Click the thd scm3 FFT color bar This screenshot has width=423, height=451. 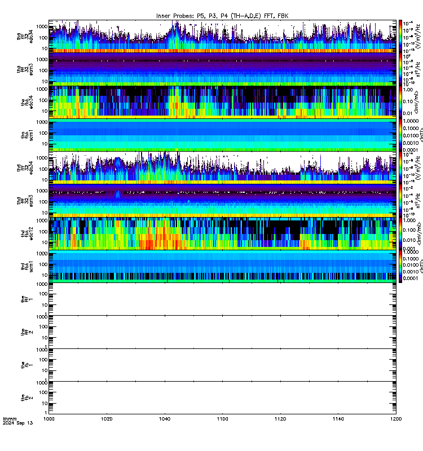tap(400, 201)
